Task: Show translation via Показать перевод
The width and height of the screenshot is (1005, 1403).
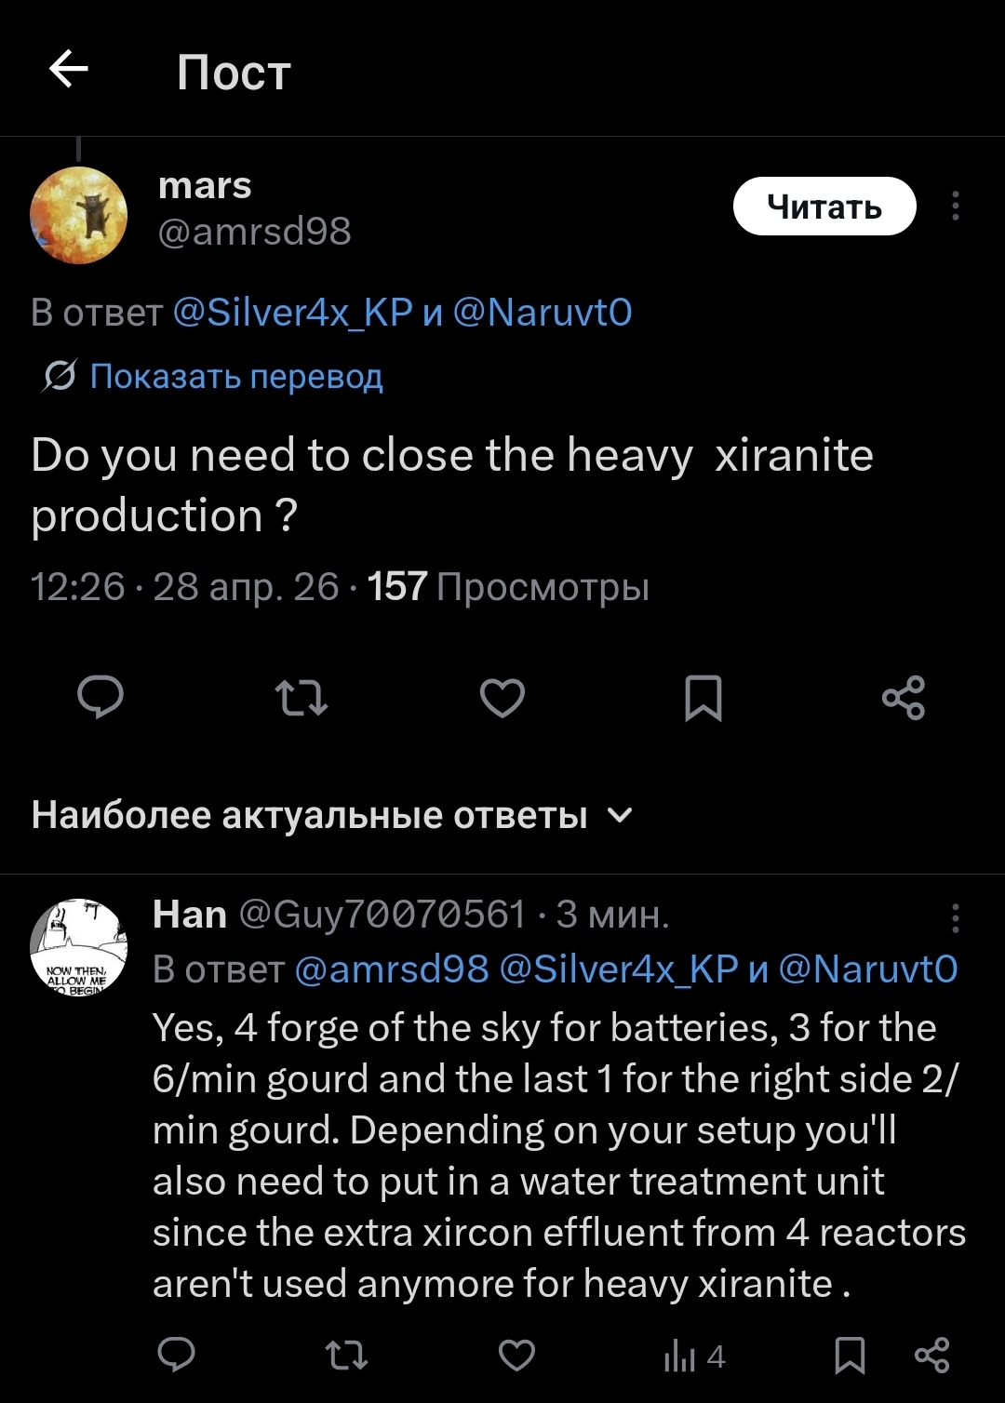Action: tap(236, 376)
